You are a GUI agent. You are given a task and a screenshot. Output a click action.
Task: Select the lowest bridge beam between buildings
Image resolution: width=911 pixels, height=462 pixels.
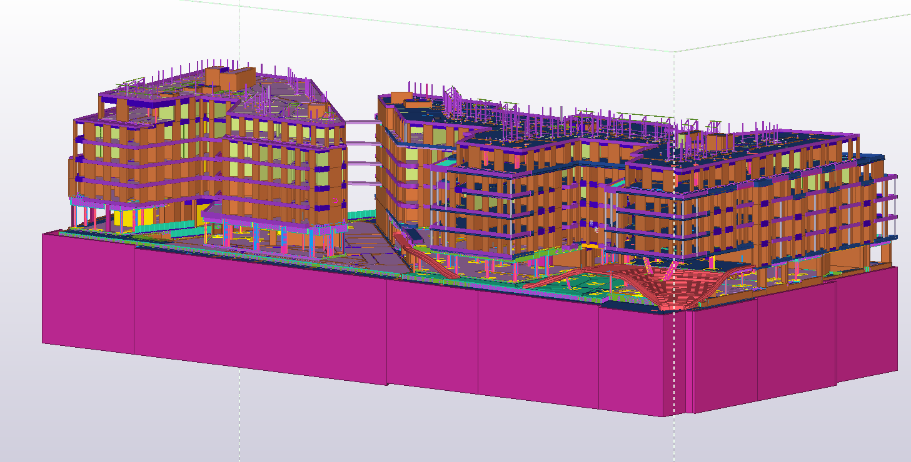tap(361, 184)
